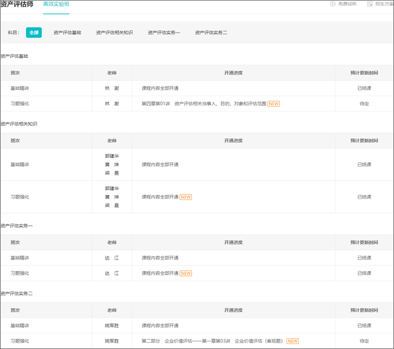Filter subjects by 资产评估实务一 in filter bar
The image size is (394, 349).
(164, 33)
